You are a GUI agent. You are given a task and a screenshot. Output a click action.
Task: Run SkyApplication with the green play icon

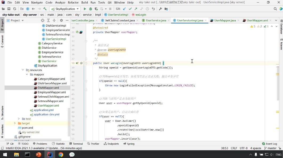click(85, 9)
